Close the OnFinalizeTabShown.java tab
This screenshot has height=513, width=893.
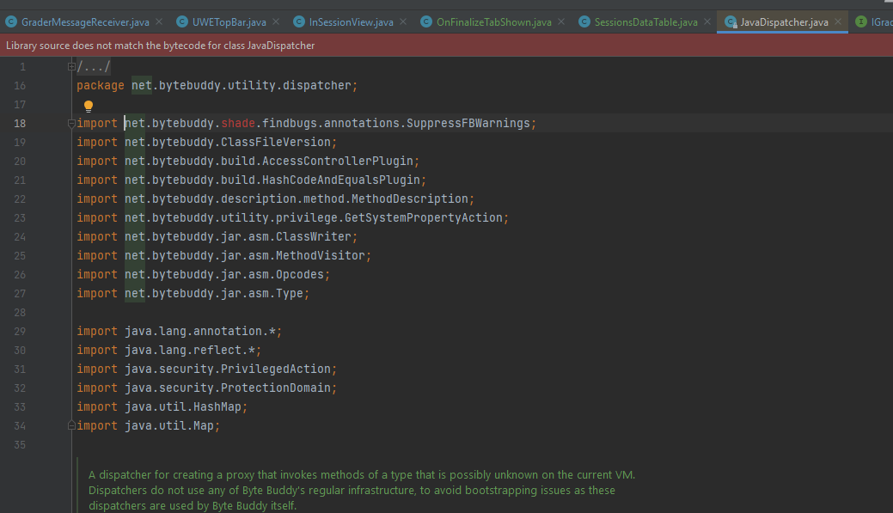[x=561, y=21]
